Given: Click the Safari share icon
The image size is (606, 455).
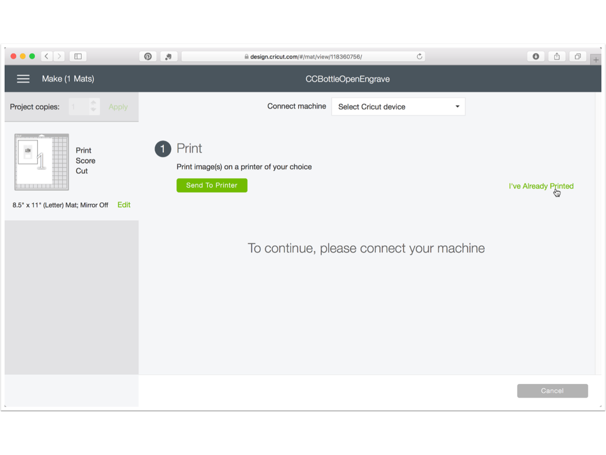Looking at the screenshot, I should (x=556, y=56).
